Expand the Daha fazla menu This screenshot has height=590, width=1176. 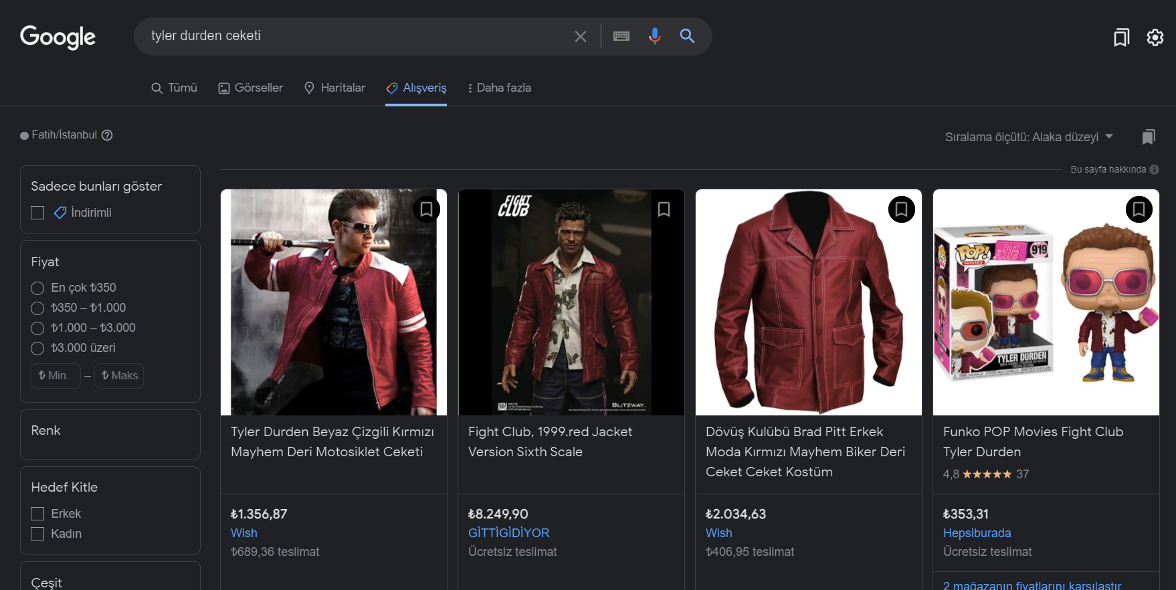[x=499, y=88]
